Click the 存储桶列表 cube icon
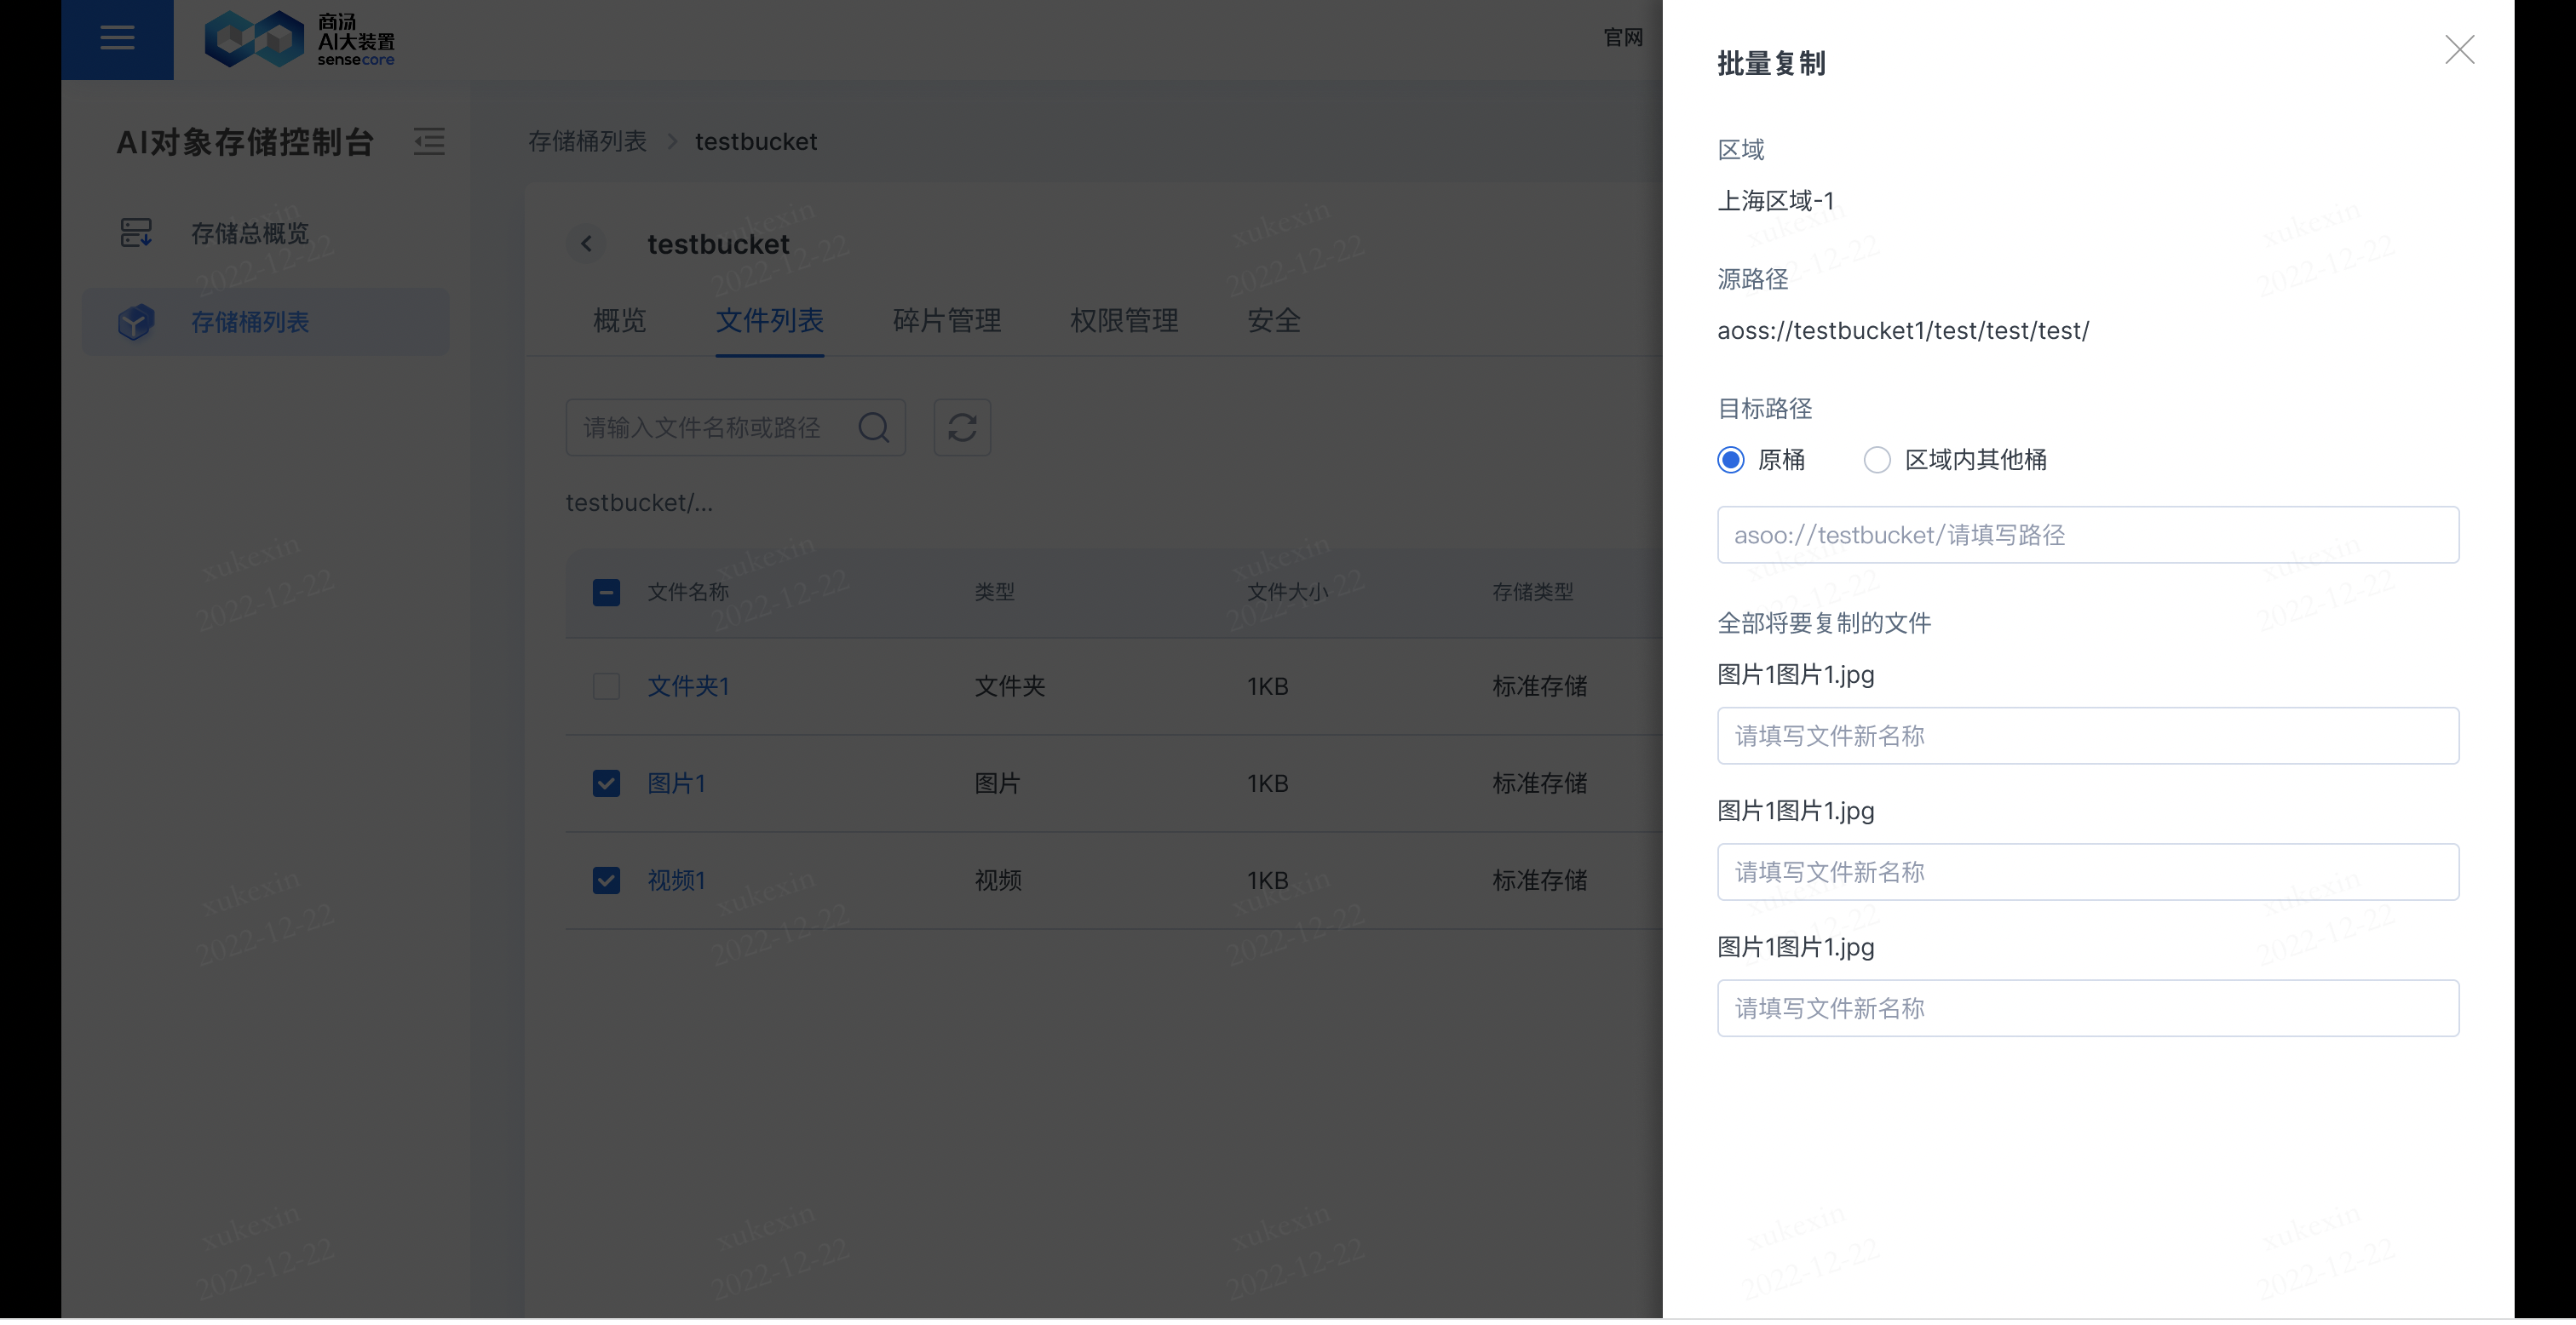Image resolution: width=2576 pixels, height=1325 pixels. (x=136, y=322)
